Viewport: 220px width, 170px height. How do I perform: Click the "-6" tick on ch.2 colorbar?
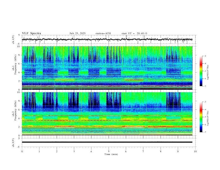tap(205, 124)
